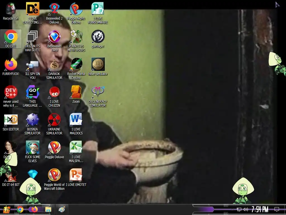Launch the Rocket Mania Deluxe shortcut
The image size is (286, 215).
(76, 69)
